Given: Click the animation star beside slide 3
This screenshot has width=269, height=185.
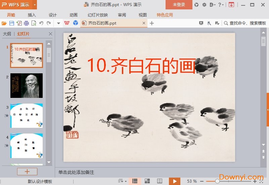Looking at the screenshot, I should [x=6, y=115].
